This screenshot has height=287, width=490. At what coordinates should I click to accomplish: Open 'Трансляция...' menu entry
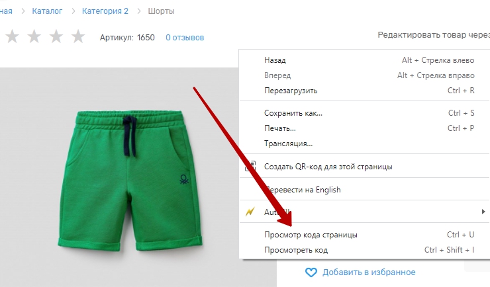(x=288, y=143)
